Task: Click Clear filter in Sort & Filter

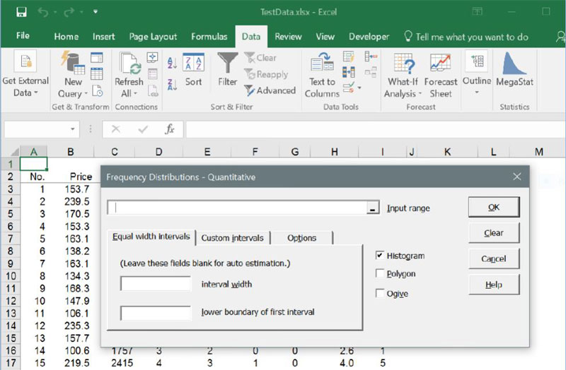Action: (260, 58)
